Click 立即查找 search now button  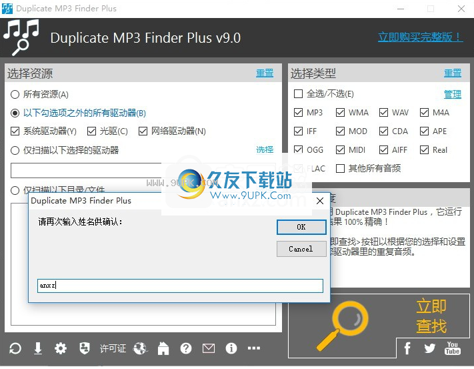click(x=431, y=316)
